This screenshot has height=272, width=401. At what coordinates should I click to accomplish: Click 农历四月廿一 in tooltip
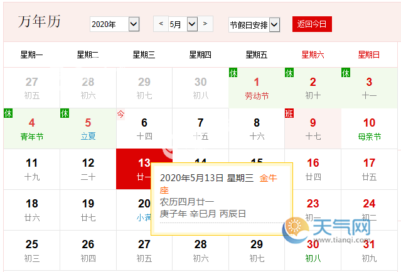coord(187,202)
